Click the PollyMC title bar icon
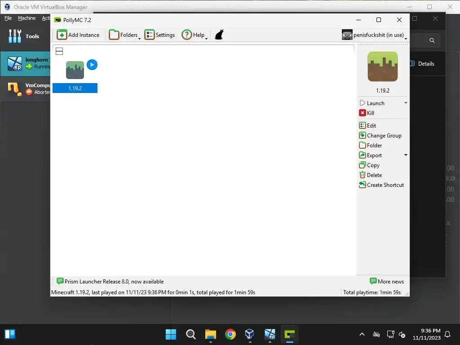The image size is (460, 345). click(x=57, y=20)
